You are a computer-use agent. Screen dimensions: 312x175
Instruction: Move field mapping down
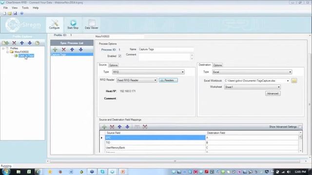(x=127, y=127)
